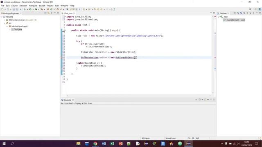Click the Outline view menu dots icon

point(253,13)
